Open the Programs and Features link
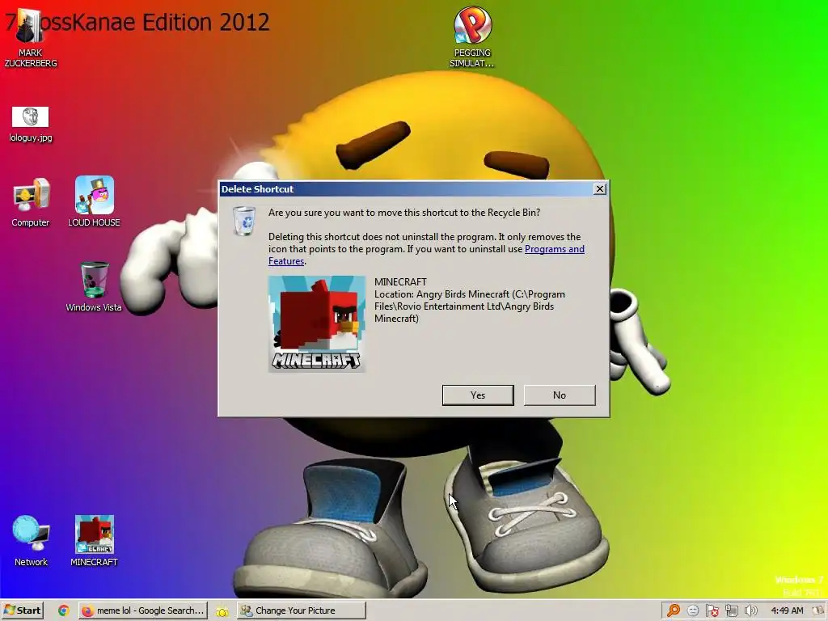Image resolution: width=828 pixels, height=621 pixels. coord(555,249)
